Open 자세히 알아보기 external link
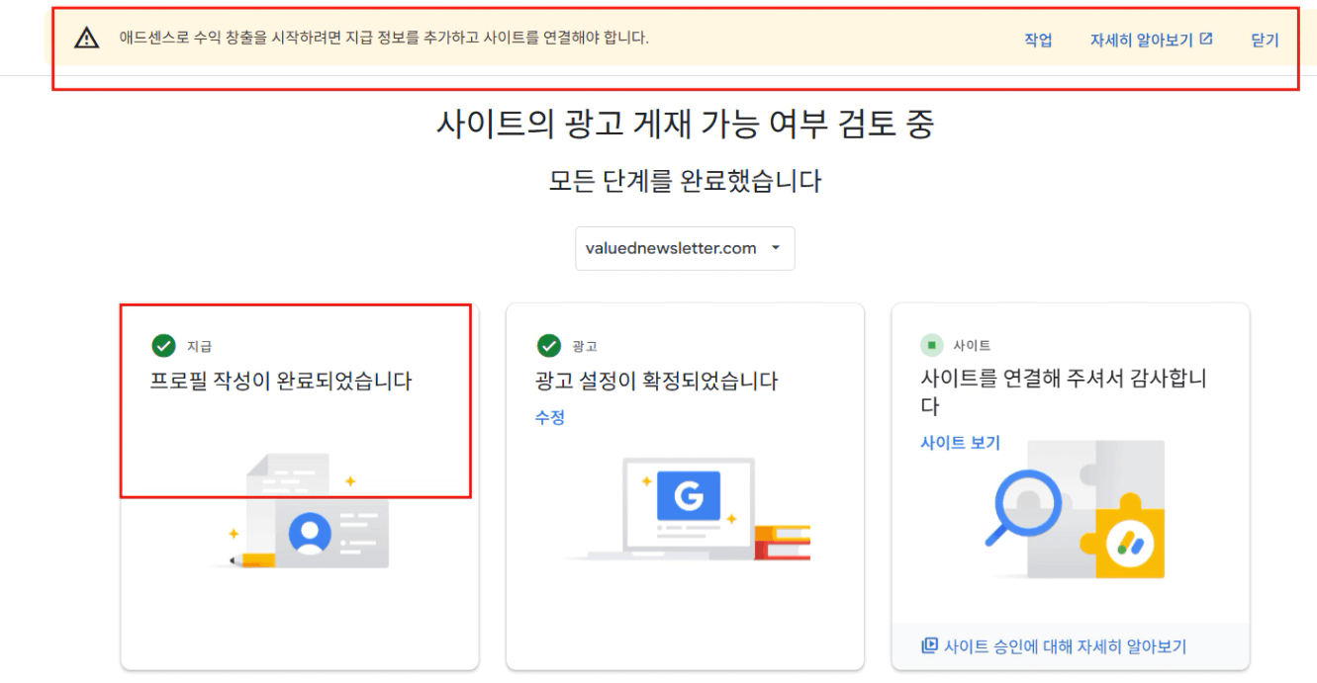The image size is (1317, 683). (x=1152, y=41)
